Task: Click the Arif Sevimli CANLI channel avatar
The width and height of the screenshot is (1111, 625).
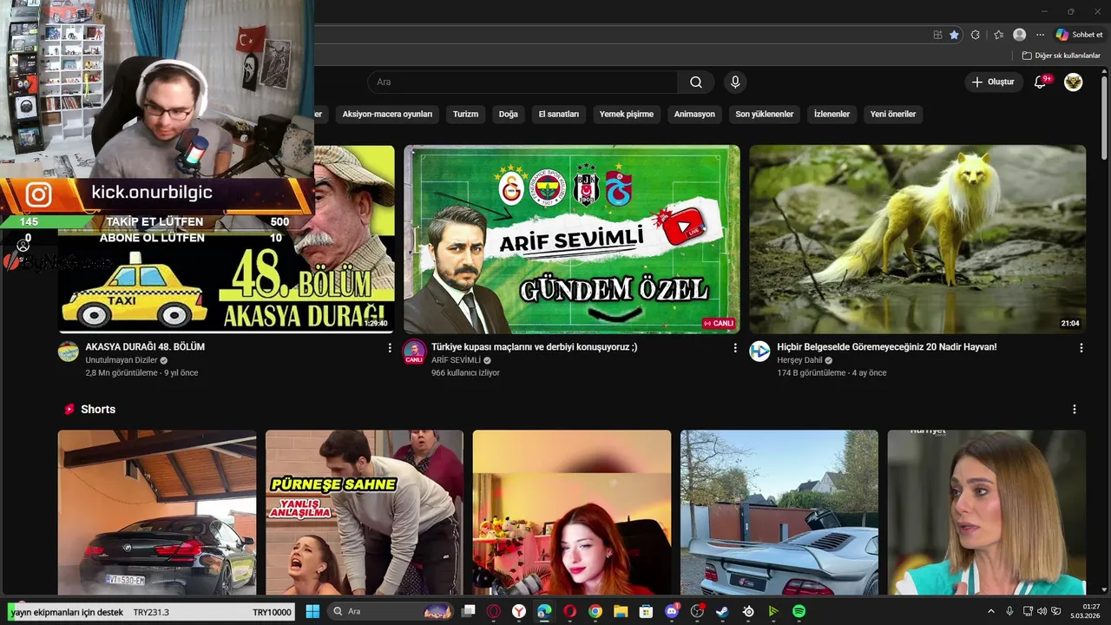Action: click(x=414, y=352)
